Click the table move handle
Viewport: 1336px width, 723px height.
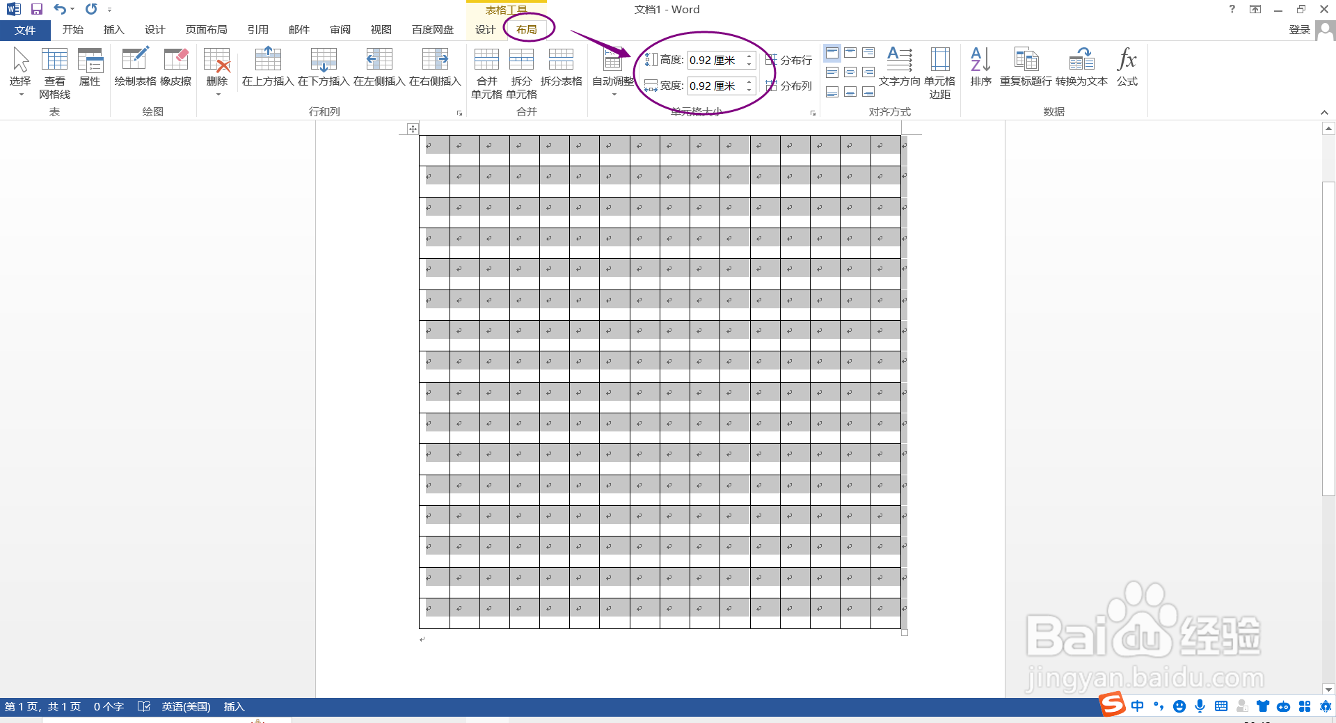(x=413, y=129)
